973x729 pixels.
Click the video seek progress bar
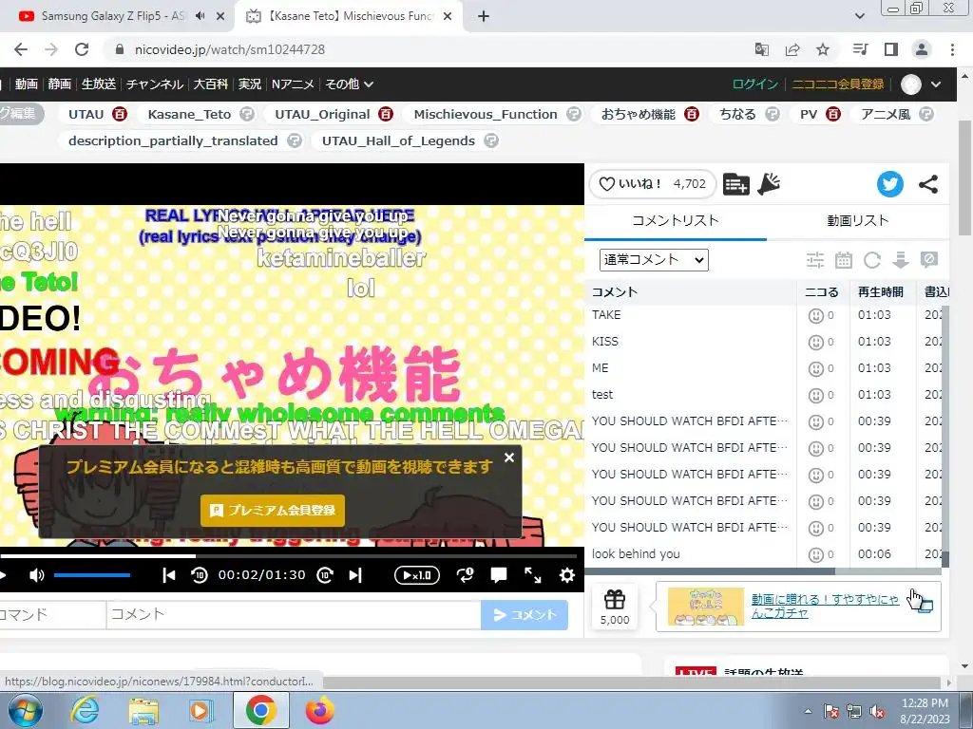point(289,556)
